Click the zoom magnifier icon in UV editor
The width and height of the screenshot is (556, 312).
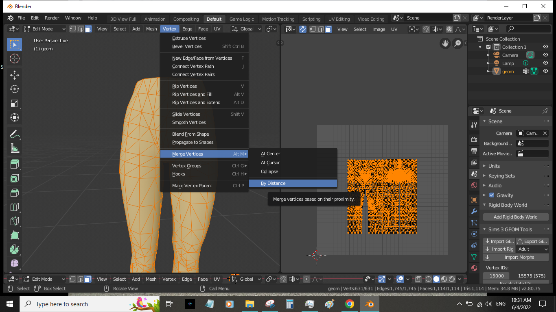457,43
